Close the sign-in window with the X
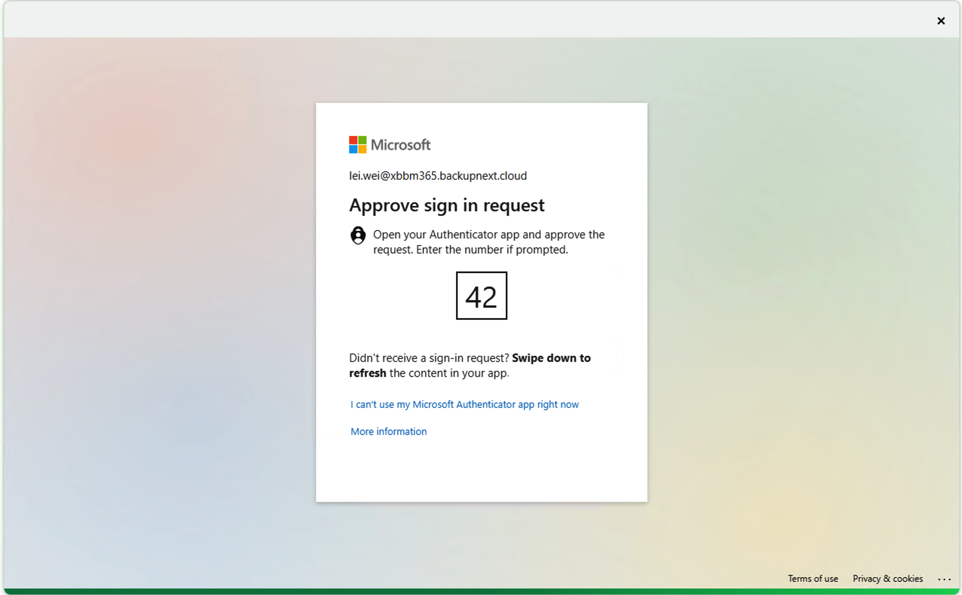The width and height of the screenshot is (962, 595). (x=941, y=21)
